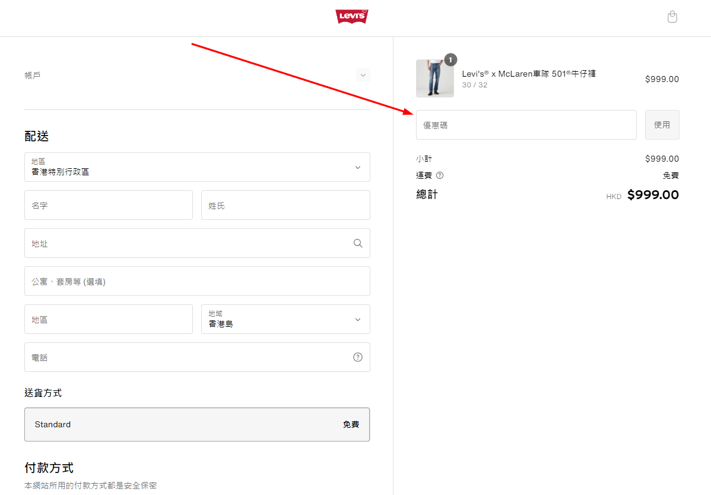Click the 小計 subtotal label
The width and height of the screenshot is (711, 495).
click(424, 159)
